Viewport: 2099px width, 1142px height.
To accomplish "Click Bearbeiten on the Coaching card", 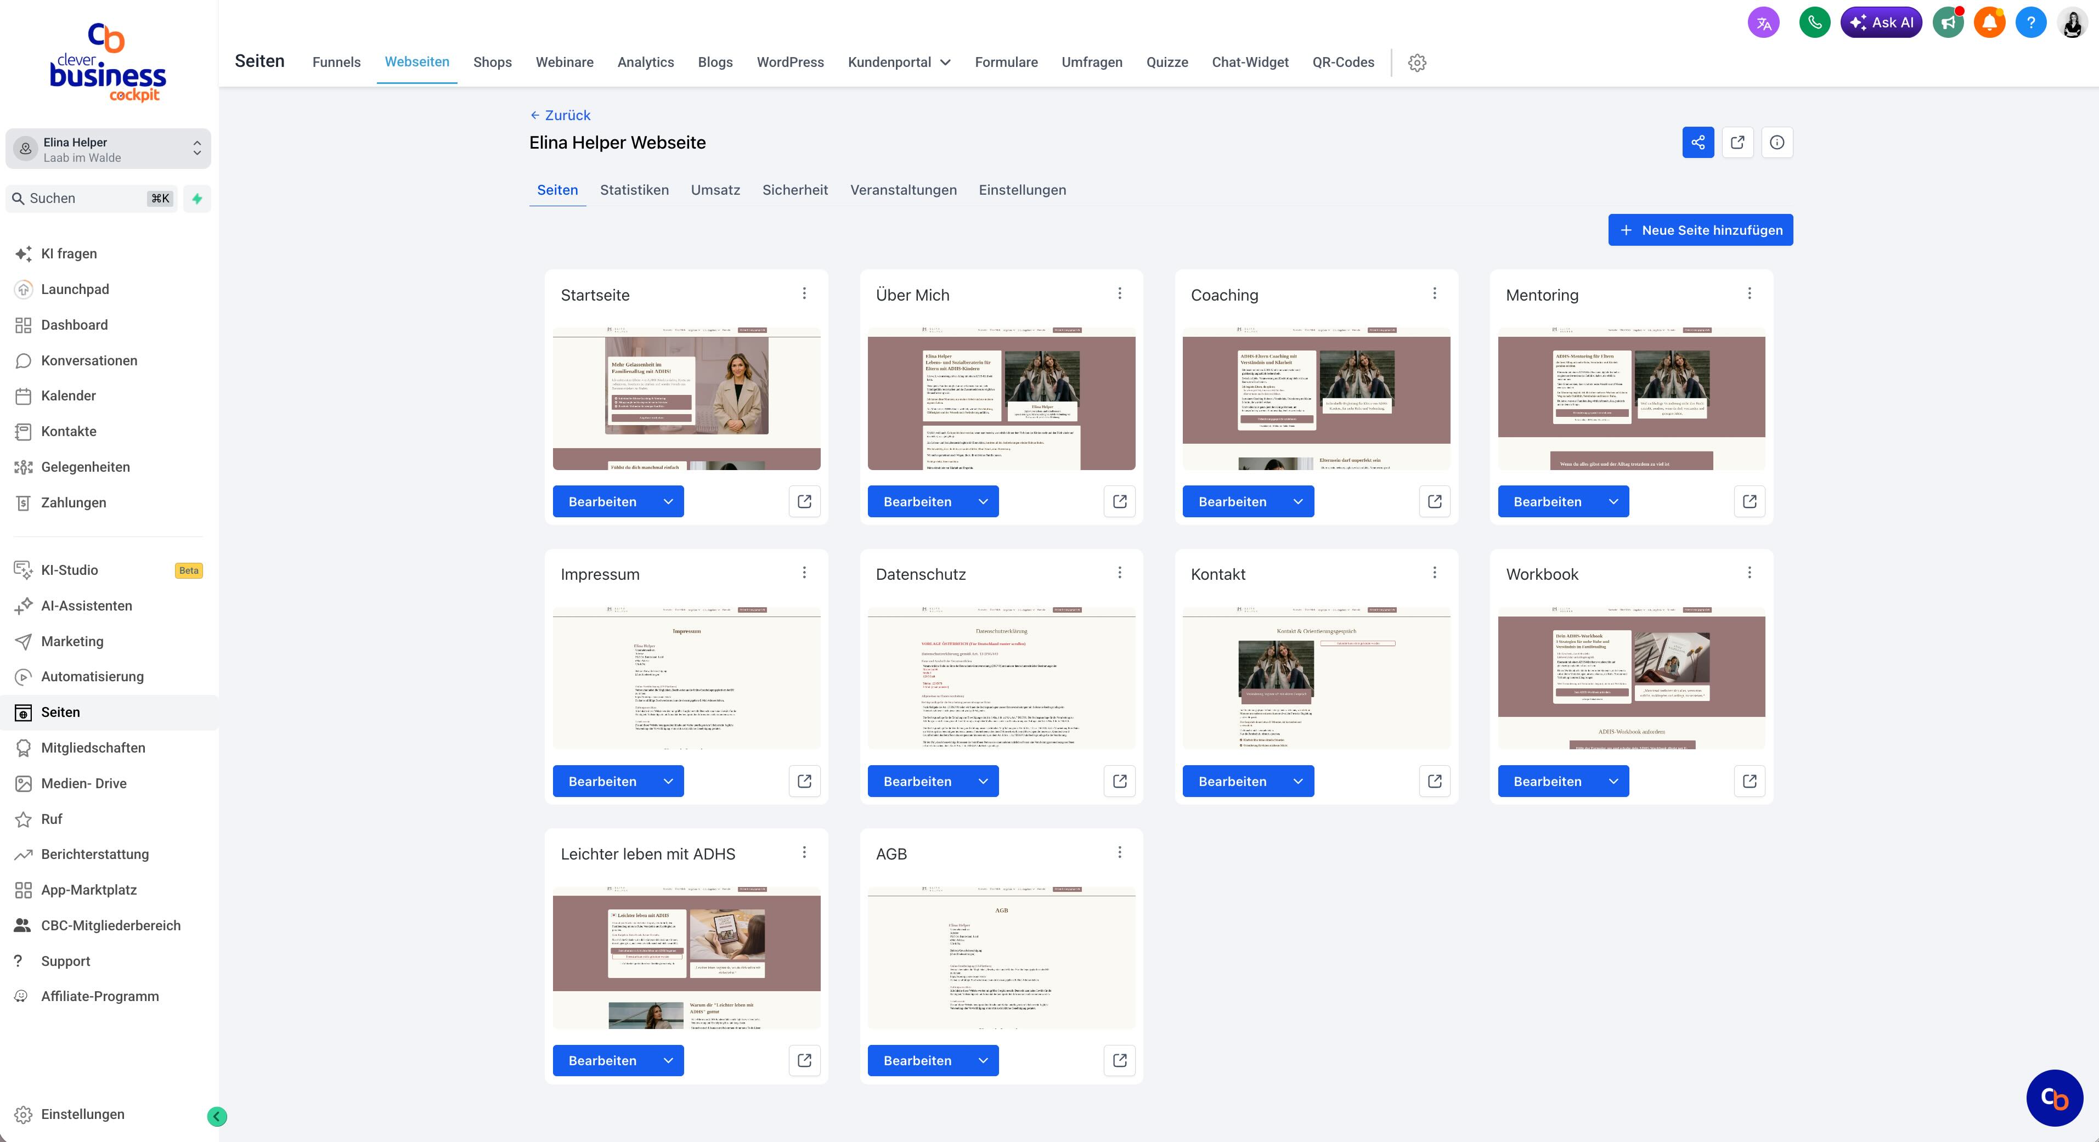I will tap(1232, 502).
